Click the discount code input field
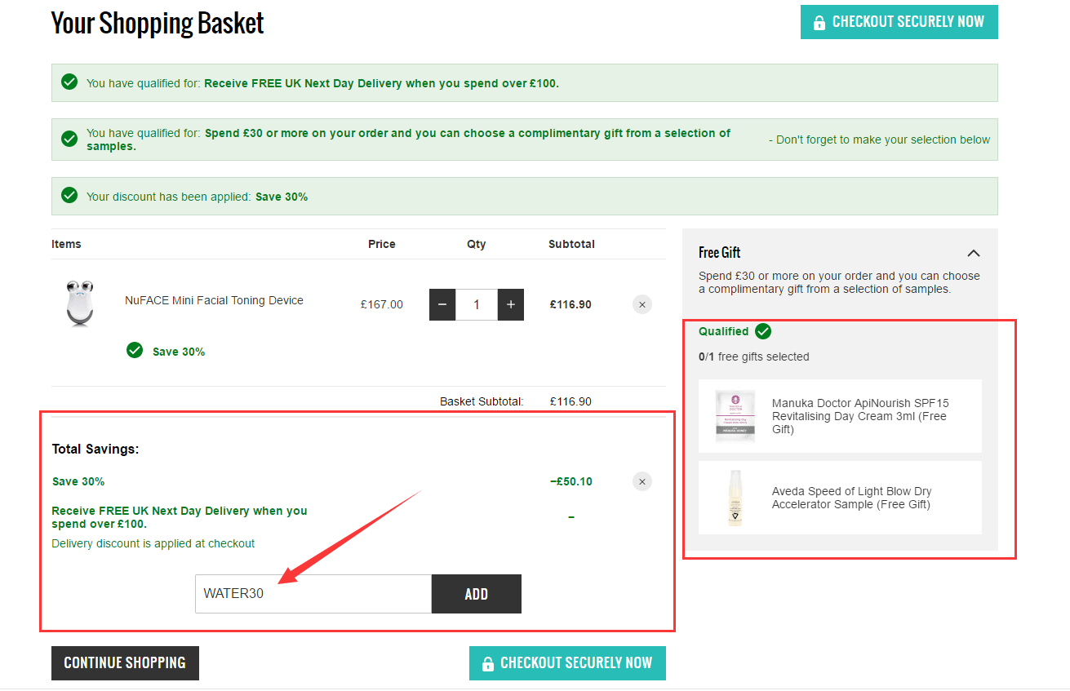 [313, 594]
